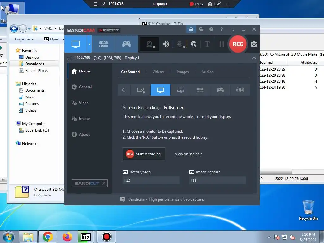Toggle speaker sound recording icon
The height and width of the screenshot is (243, 324).
pyautogui.click(x=166, y=44)
